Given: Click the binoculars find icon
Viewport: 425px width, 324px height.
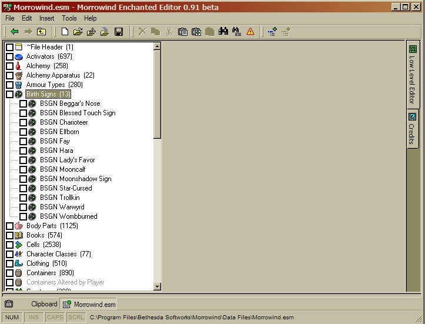Looking at the screenshot, I should [223, 32].
